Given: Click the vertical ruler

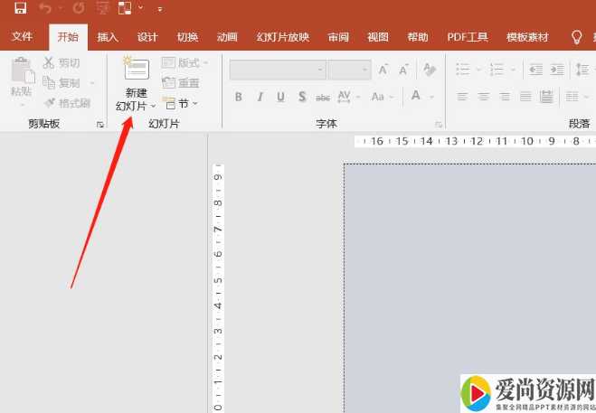Looking at the screenshot, I should pyautogui.click(x=218, y=288).
